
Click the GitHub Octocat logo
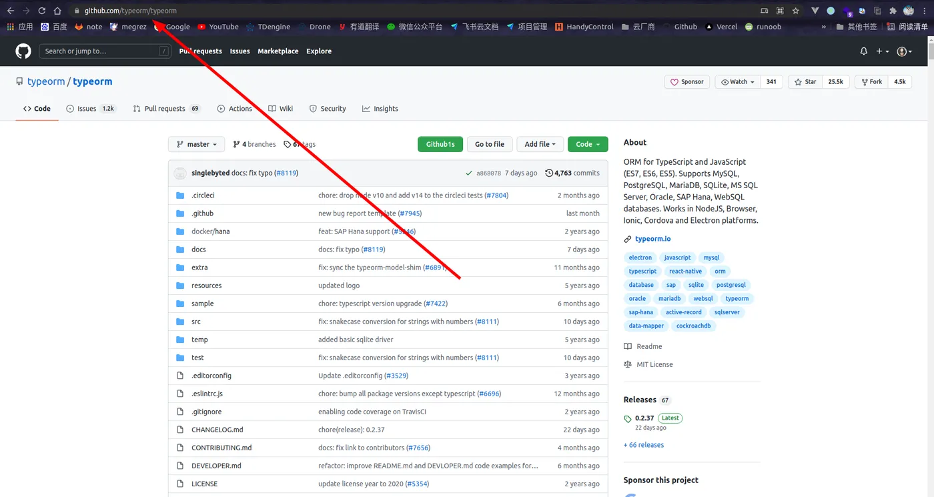tap(23, 51)
